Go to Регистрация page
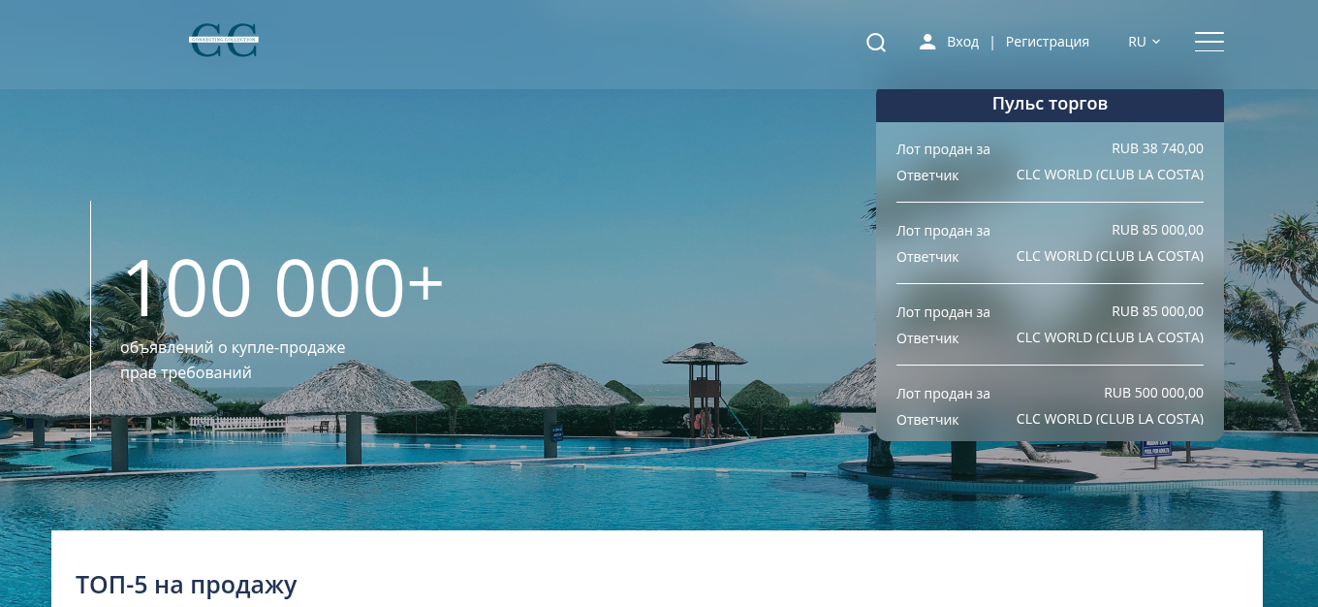This screenshot has height=607, width=1318. (1048, 42)
